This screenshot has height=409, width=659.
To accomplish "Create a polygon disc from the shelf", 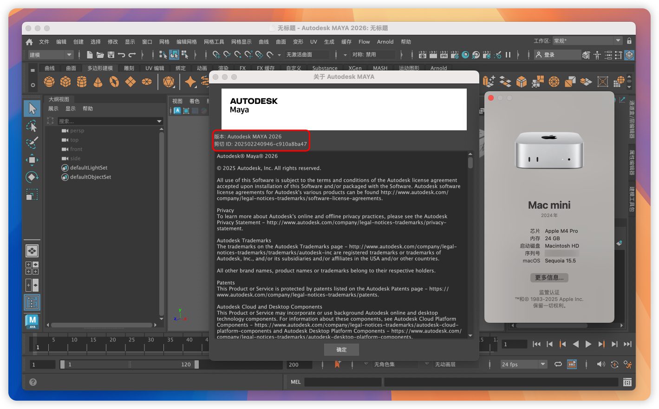I will (x=147, y=82).
